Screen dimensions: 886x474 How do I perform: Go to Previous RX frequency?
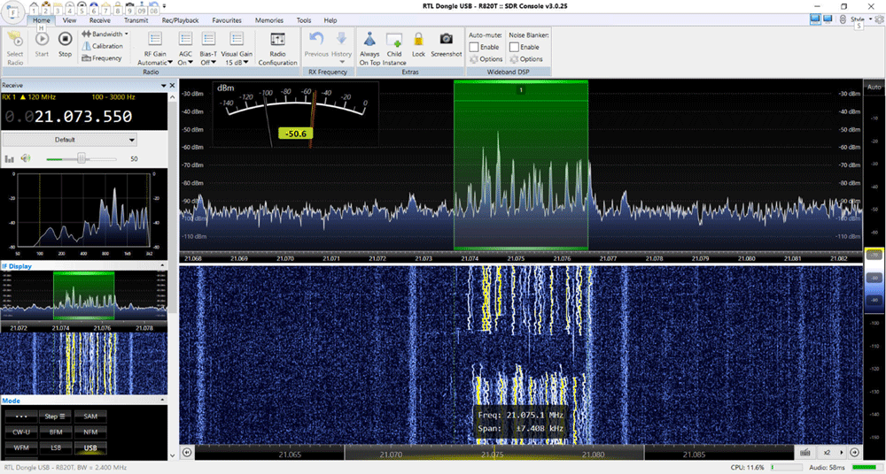316,44
